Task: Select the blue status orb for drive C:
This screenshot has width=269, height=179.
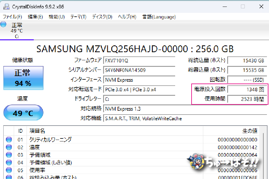Action: click(x=3, y=24)
